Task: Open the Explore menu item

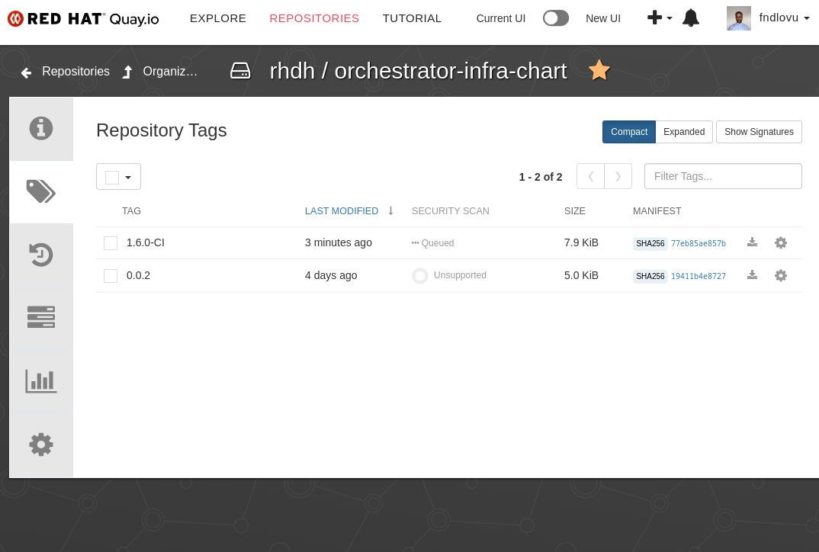Action: (x=218, y=18)
